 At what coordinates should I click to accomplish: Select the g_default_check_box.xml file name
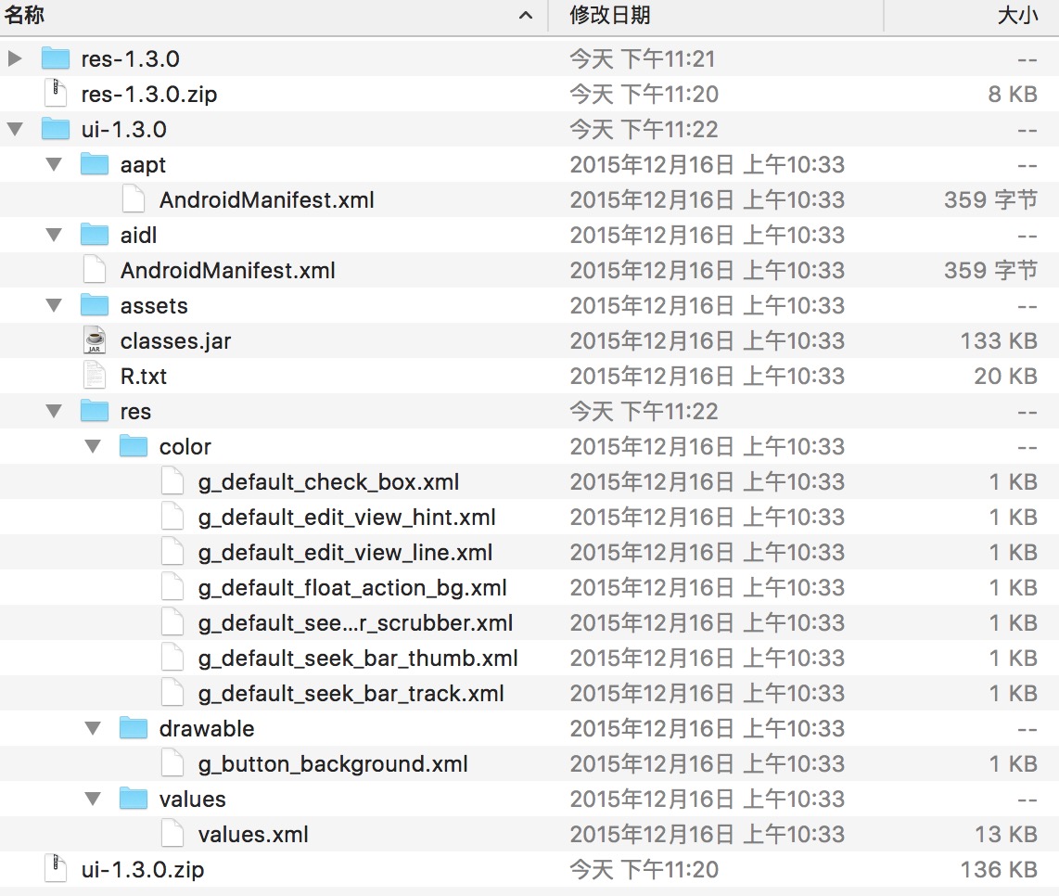pyautogui.click(x=329, y=482)
